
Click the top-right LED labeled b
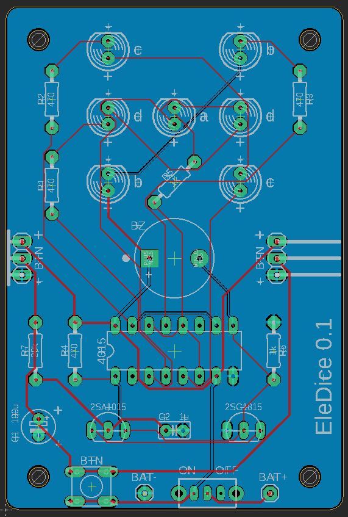pyautogui.click(x=241, y=50)
